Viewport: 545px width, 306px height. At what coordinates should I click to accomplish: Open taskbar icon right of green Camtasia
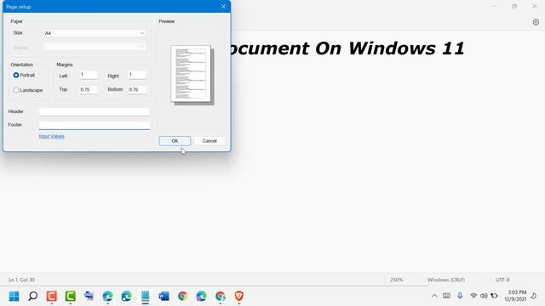click(x=89, y=296)
